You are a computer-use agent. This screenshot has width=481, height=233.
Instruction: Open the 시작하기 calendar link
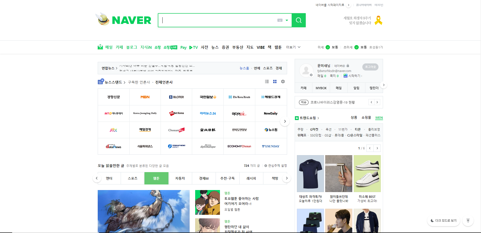[x=353, y=76]
